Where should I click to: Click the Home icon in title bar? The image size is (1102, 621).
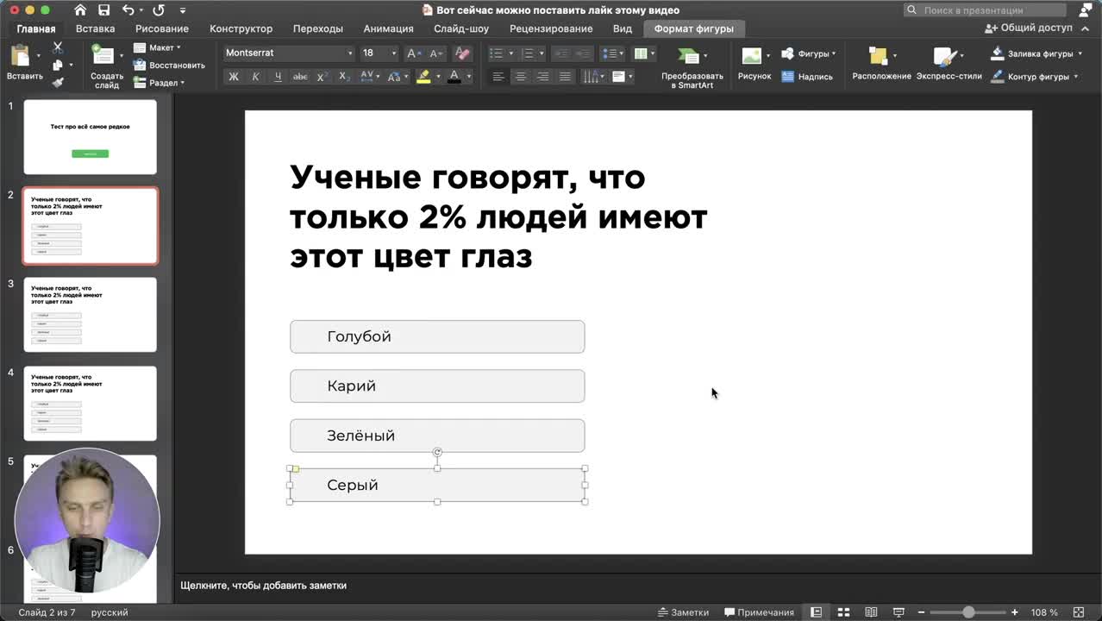coord(80,10)
